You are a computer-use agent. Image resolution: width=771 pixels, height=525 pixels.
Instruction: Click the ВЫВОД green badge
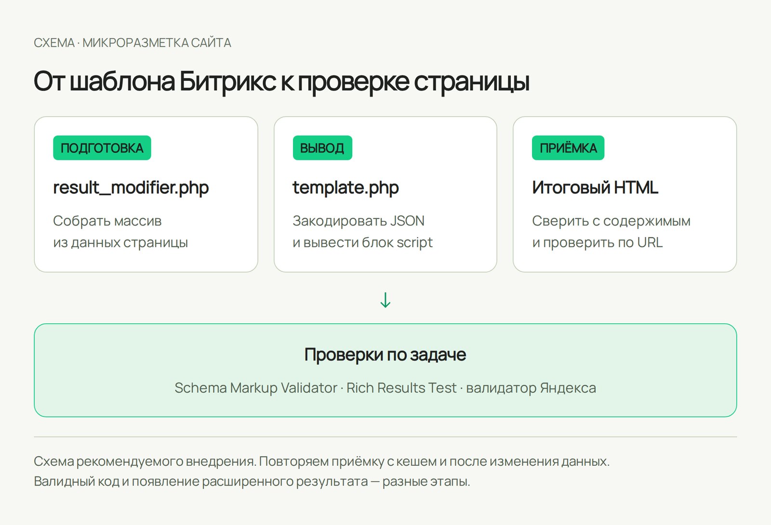(x=322, y=148)
